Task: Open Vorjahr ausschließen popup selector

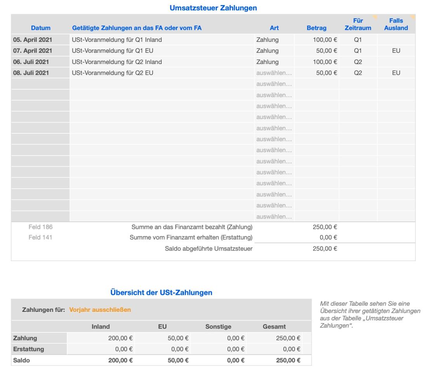Action: 100,310
